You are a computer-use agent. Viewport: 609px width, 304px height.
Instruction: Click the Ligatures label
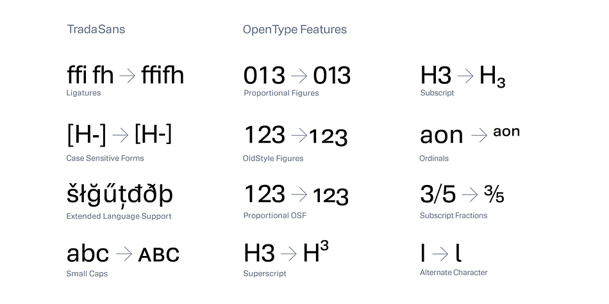[x=83, y=93]
